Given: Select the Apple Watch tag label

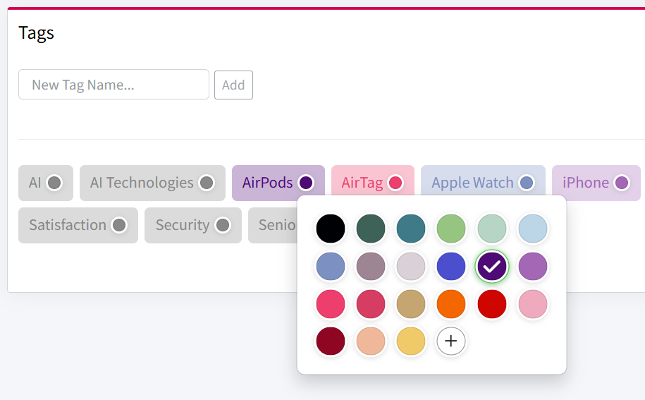Looking at the screenshot, I should tap(472, 183).
